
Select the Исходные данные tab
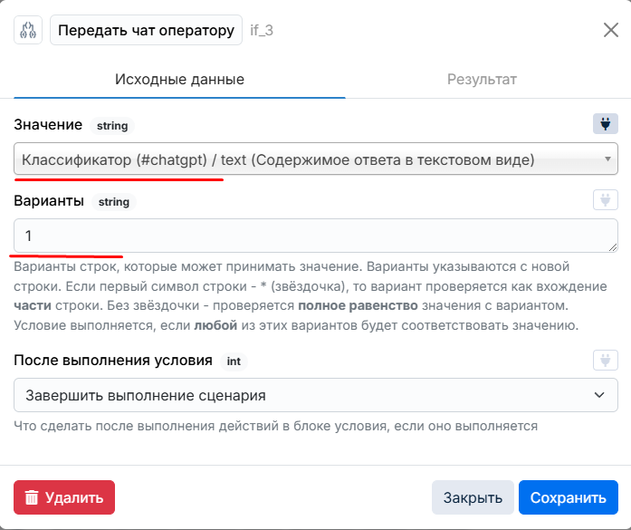click(x=179, y=80)
